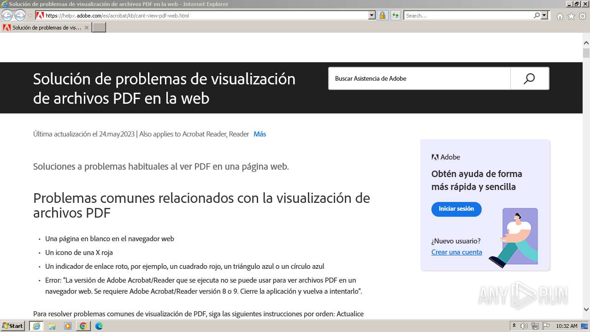Click the network tray icon
Viewport: 590px width, 332px height.
[535, 326]
